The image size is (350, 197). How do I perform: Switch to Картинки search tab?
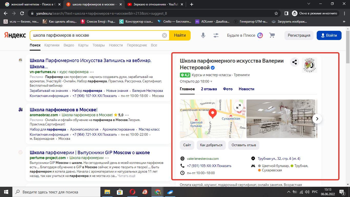coord(52,45)
